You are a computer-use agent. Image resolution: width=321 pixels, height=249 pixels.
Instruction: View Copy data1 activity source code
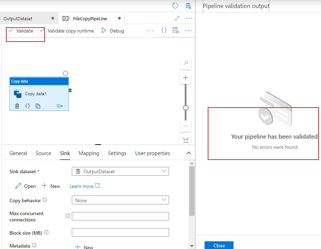point(28,106)
